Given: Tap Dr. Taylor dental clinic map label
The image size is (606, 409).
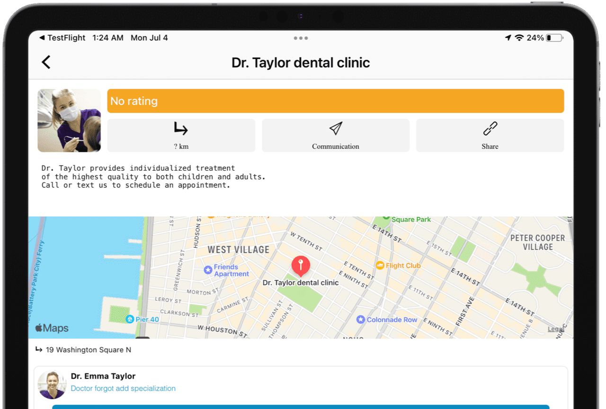Looking at the screenshot, I should [x=301, y=283].
